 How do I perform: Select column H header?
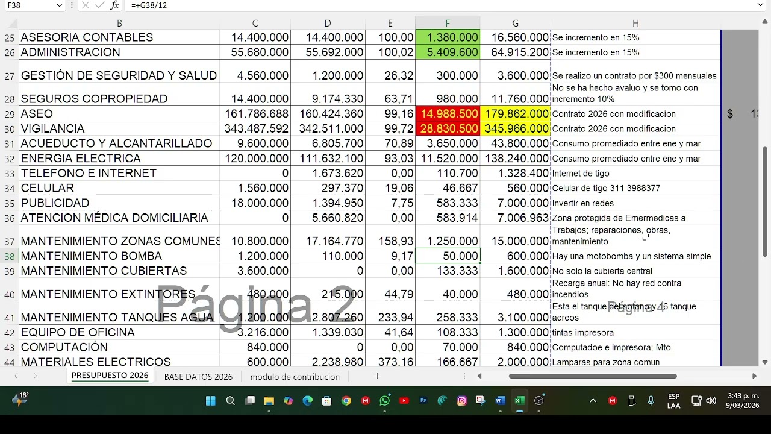(x=635, y=24)
